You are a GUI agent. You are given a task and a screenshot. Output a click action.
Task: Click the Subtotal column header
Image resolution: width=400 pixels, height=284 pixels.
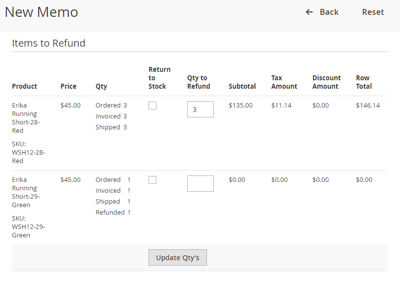[x=242, y=86]
